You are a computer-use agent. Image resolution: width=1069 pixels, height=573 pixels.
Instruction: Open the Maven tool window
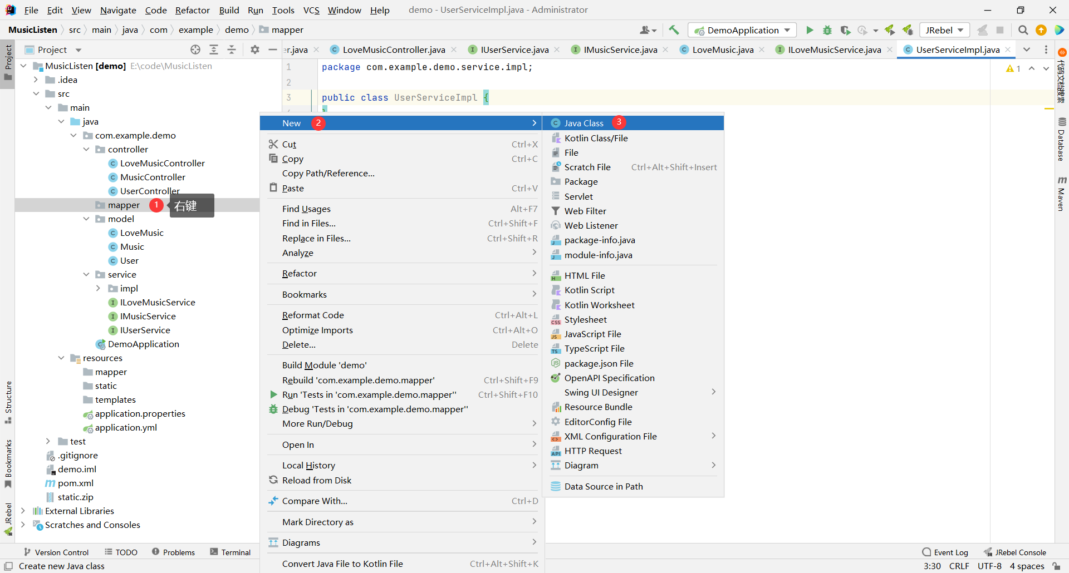(x=1062, y=193)
